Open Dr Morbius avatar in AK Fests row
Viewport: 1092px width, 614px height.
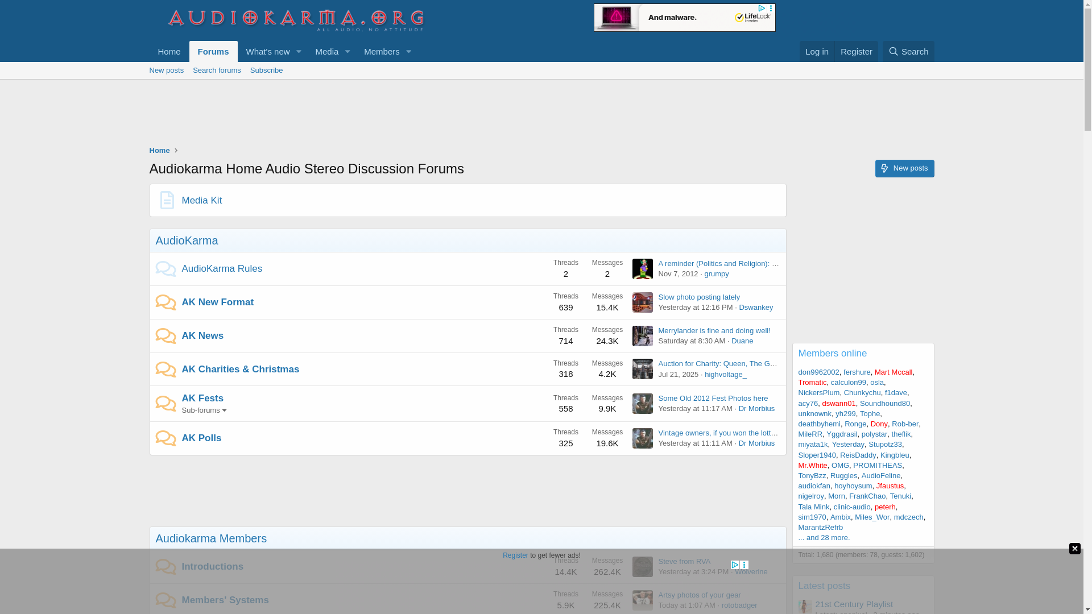[643, 404]
